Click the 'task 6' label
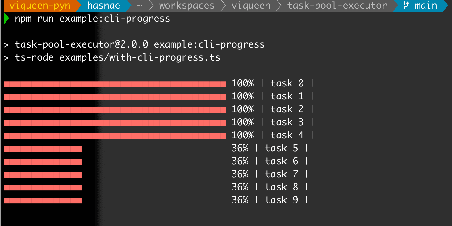Screen dimensions: 452x226 pos(282,161)
